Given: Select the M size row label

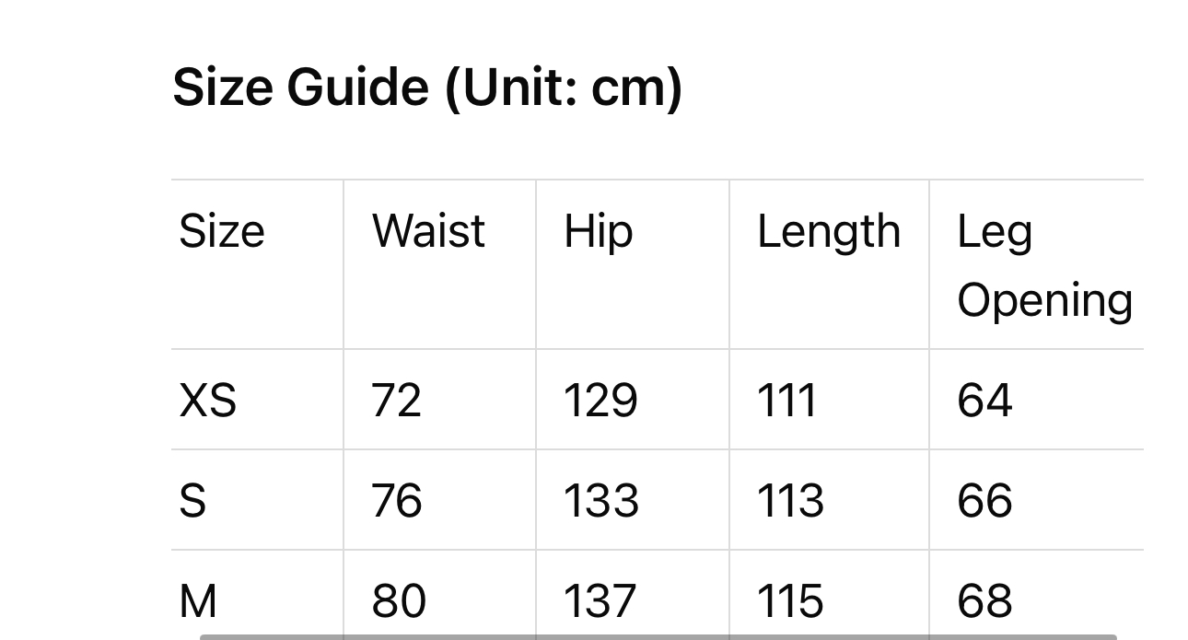Looking at the screenshot, I should (198, 600).
